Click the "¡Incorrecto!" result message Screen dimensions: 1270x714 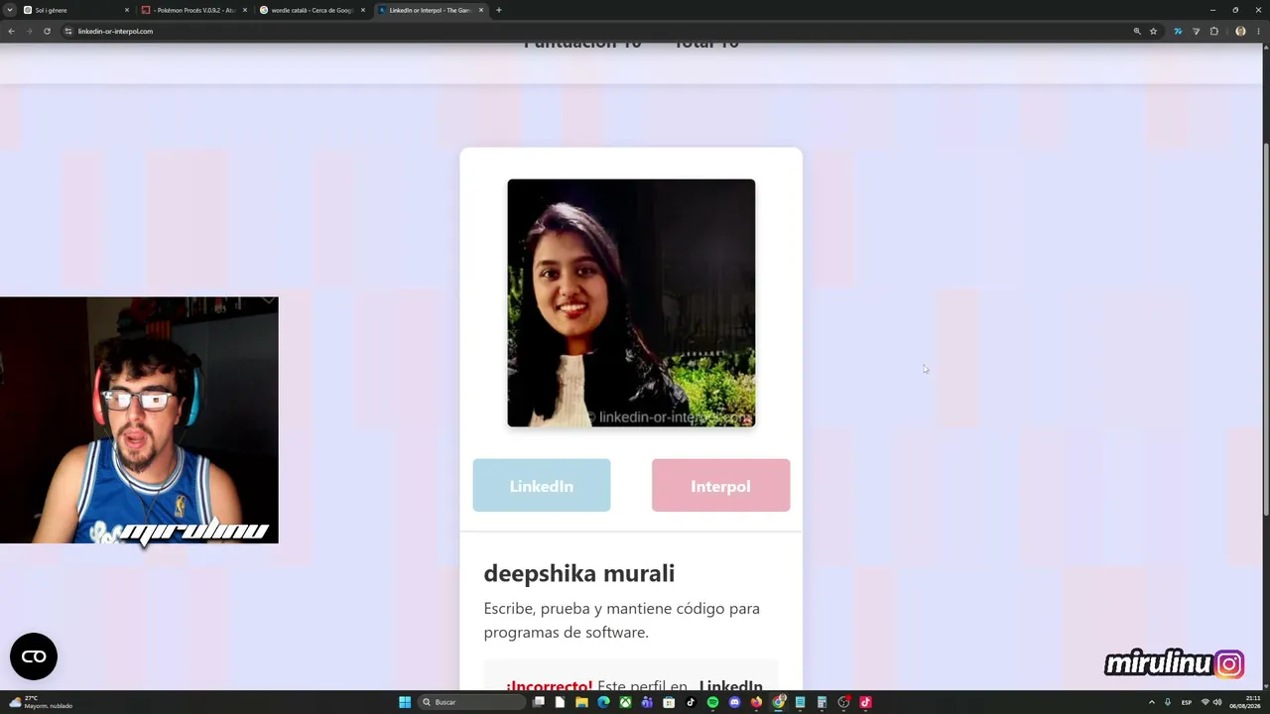549,686
